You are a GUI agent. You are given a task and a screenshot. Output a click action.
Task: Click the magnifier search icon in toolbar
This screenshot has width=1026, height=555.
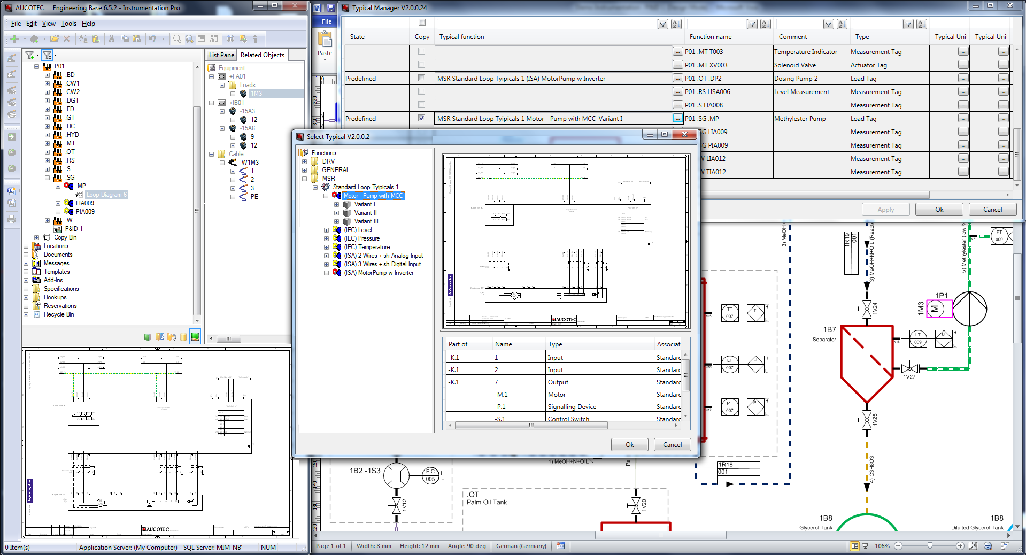point(177,38)
